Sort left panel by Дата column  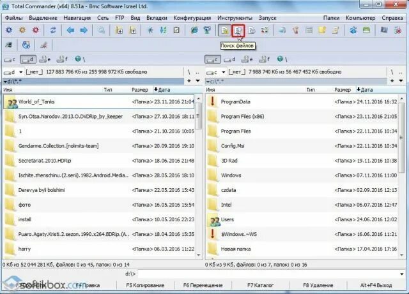point(178,90)
